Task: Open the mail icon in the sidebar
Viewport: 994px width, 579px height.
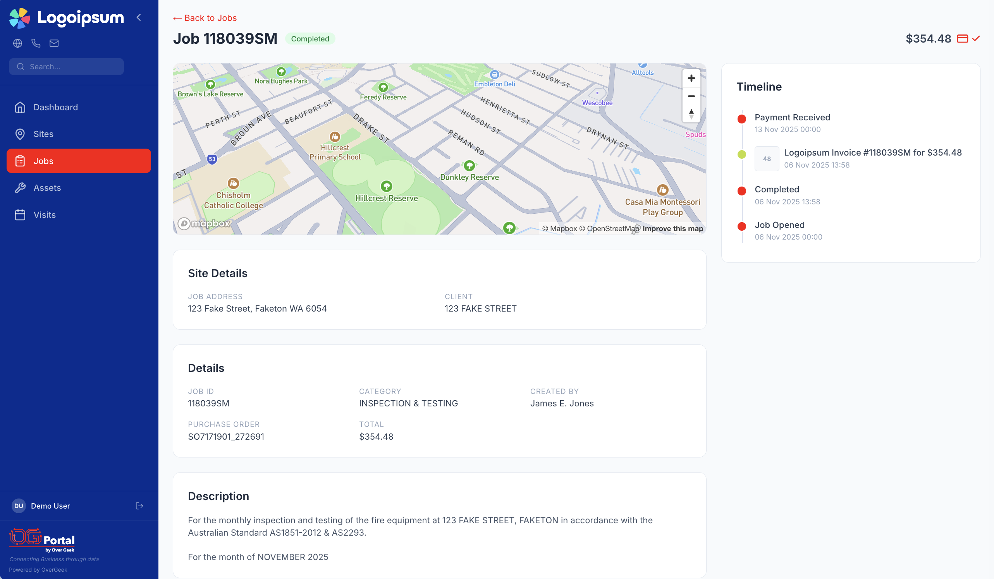Action: point(54,43)
